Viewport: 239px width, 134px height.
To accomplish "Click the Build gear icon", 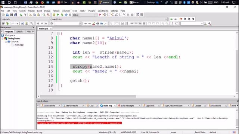I will point(54,15).
